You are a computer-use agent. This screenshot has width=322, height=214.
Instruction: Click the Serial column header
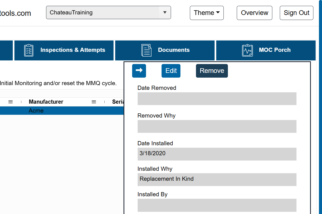(x=118, y=102)
